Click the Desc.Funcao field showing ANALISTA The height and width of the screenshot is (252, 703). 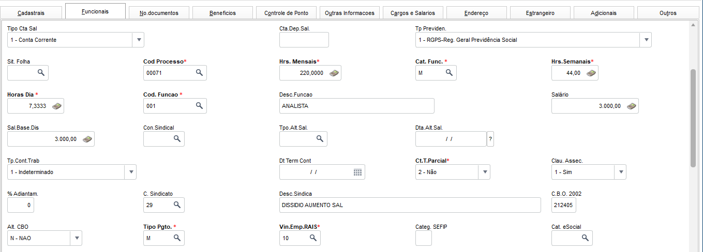coord(357,106)
